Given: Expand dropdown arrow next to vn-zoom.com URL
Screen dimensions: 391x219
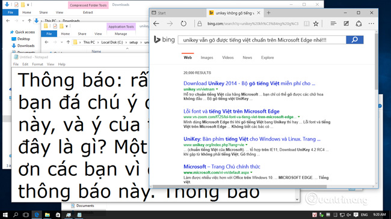Looking at the screenshot, I should [x=299, y=117].
